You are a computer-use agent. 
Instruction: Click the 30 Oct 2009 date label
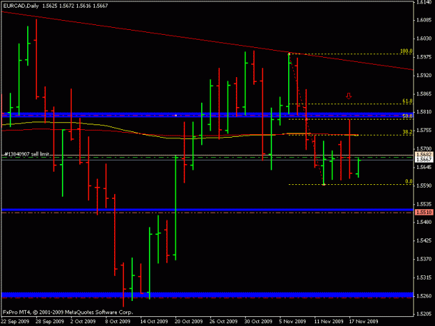coord(258,321)
